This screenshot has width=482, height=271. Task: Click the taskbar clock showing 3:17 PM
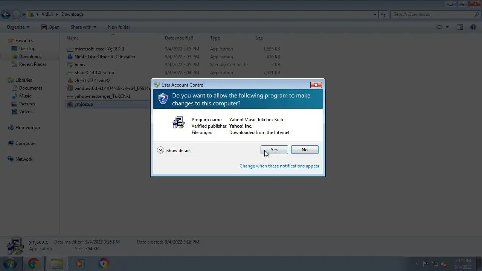tap(463, 264)
